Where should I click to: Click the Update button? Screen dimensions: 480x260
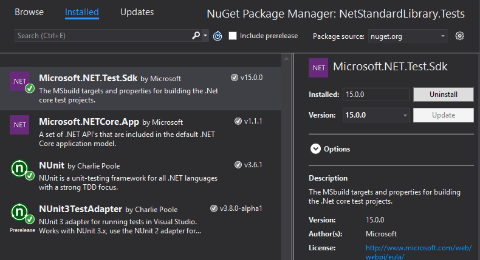[444, 115]
